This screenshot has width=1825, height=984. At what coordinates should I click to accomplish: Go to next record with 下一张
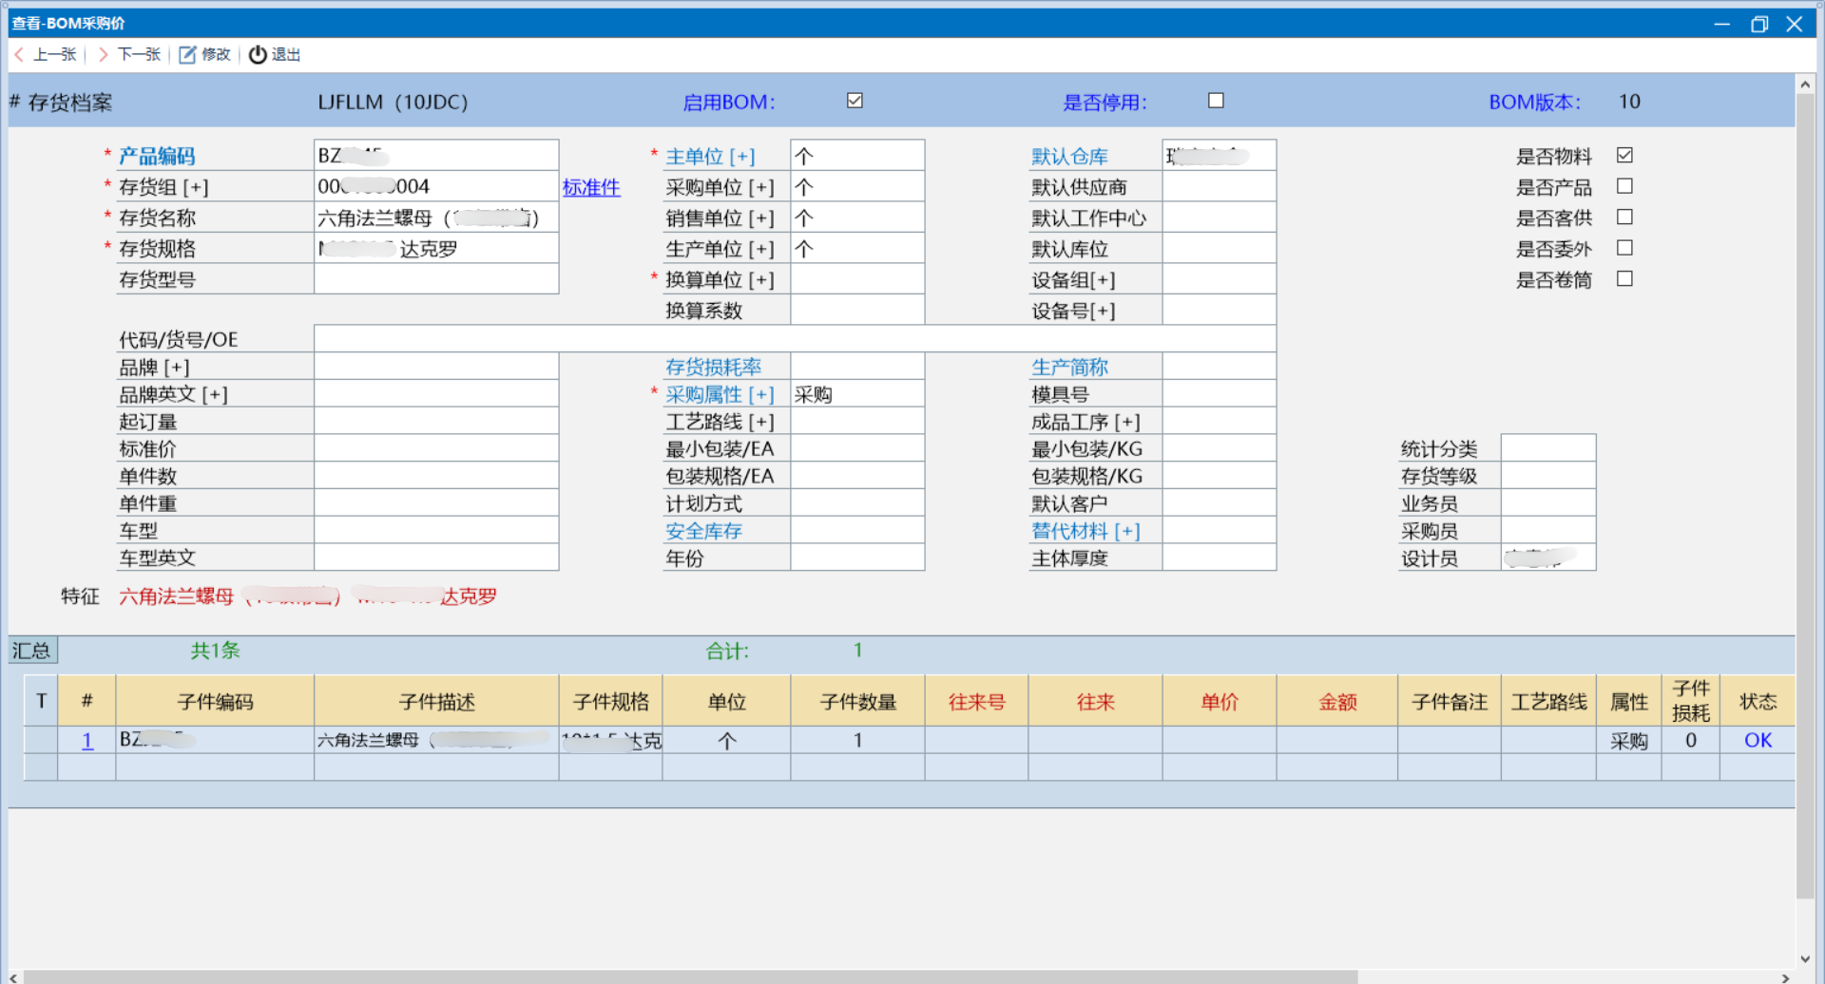pos(129,55)
